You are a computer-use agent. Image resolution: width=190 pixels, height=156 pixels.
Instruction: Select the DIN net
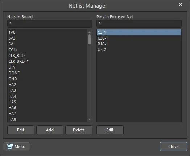[47, 67]
